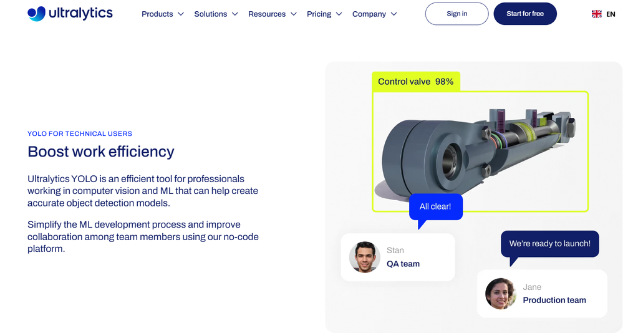The width and height of the screenshot is (623, 333).
Task: Expand the Pricing chevron arrow
Action: coord(339,14)
